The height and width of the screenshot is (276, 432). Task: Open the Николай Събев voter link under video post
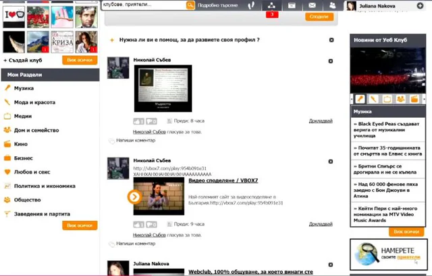click(x=149, y=235)
